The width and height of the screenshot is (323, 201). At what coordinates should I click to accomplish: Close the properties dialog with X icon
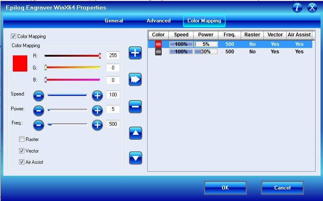312,7
